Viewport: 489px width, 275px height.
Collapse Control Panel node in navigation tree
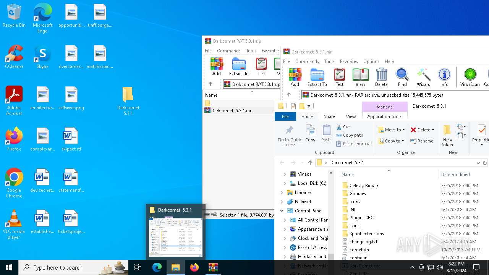click(282, 211)
